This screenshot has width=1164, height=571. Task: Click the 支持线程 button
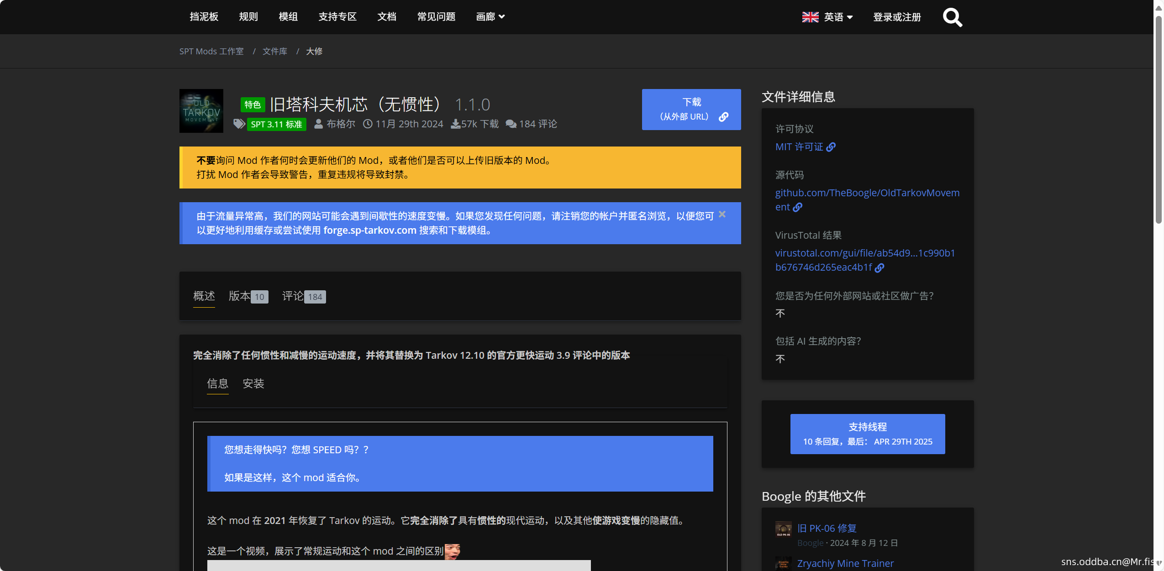868,434
